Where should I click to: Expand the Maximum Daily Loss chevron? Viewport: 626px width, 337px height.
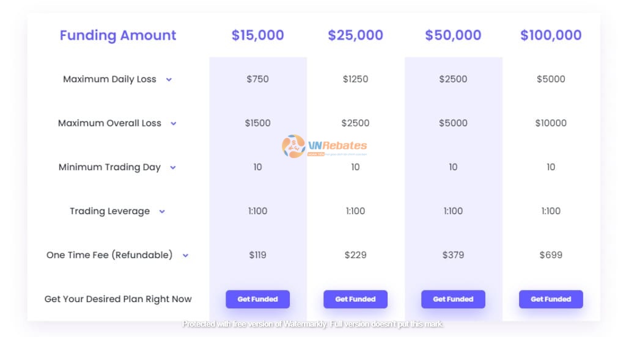[x=169, y=80]
